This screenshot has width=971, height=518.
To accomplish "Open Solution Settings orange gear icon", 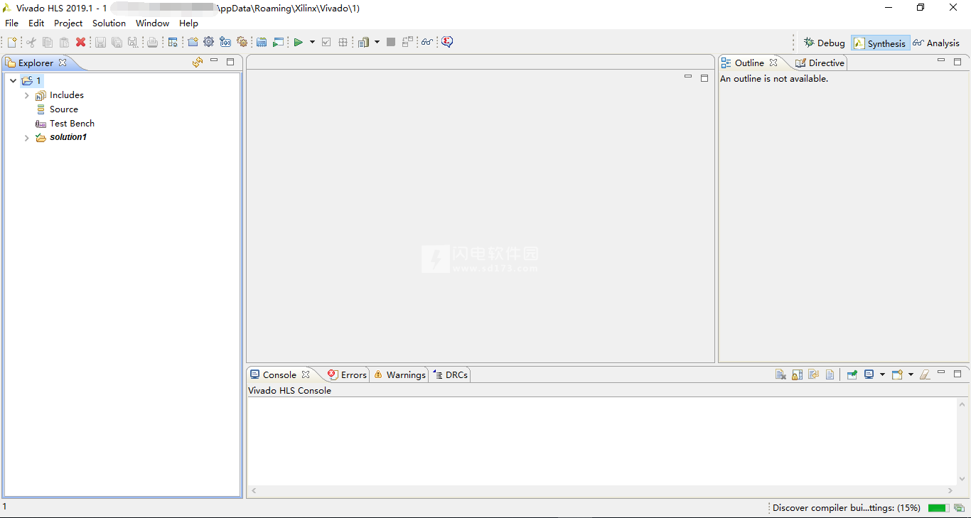I will (242, 42).
